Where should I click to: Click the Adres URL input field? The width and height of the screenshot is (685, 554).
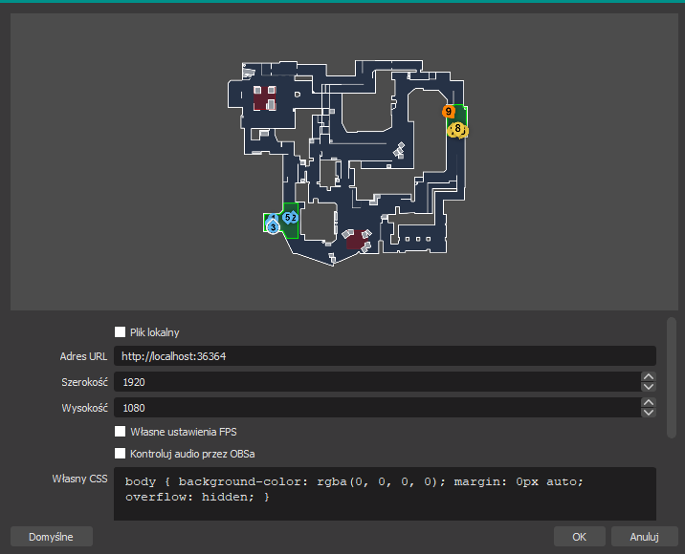pyautogui.click(x=385, y=356)
